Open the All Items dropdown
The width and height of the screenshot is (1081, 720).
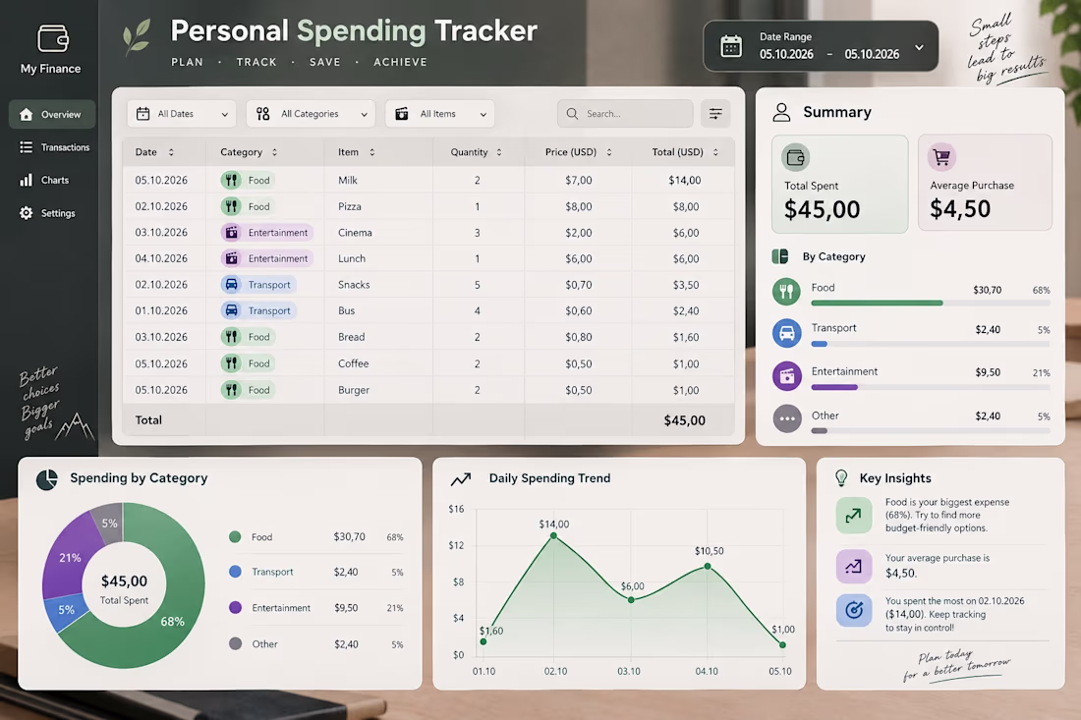pyautogui.click(x=440, y=114)
